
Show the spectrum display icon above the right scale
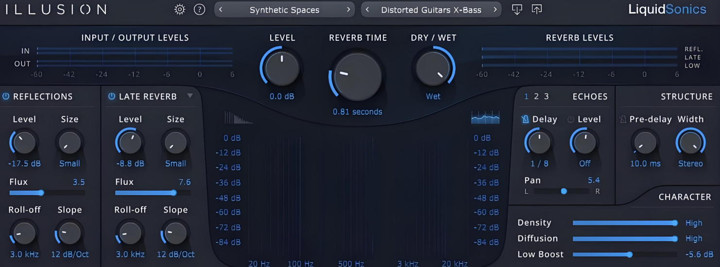485,117
